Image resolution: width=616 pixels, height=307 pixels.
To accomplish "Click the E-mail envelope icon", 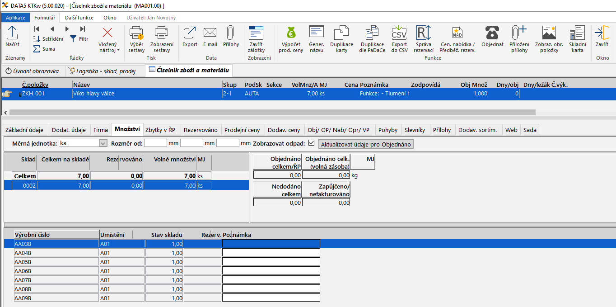I will [210, 33].
